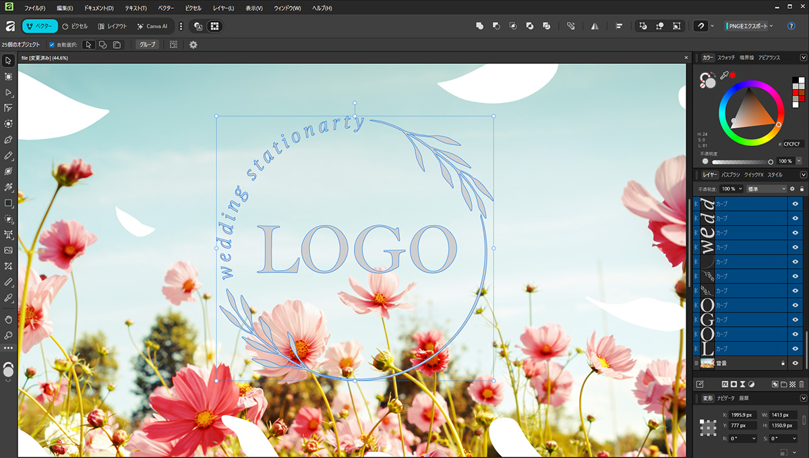809x458 pixels.
Task: Switch to the スウォッチ tab
Action: tap(726, 58)
